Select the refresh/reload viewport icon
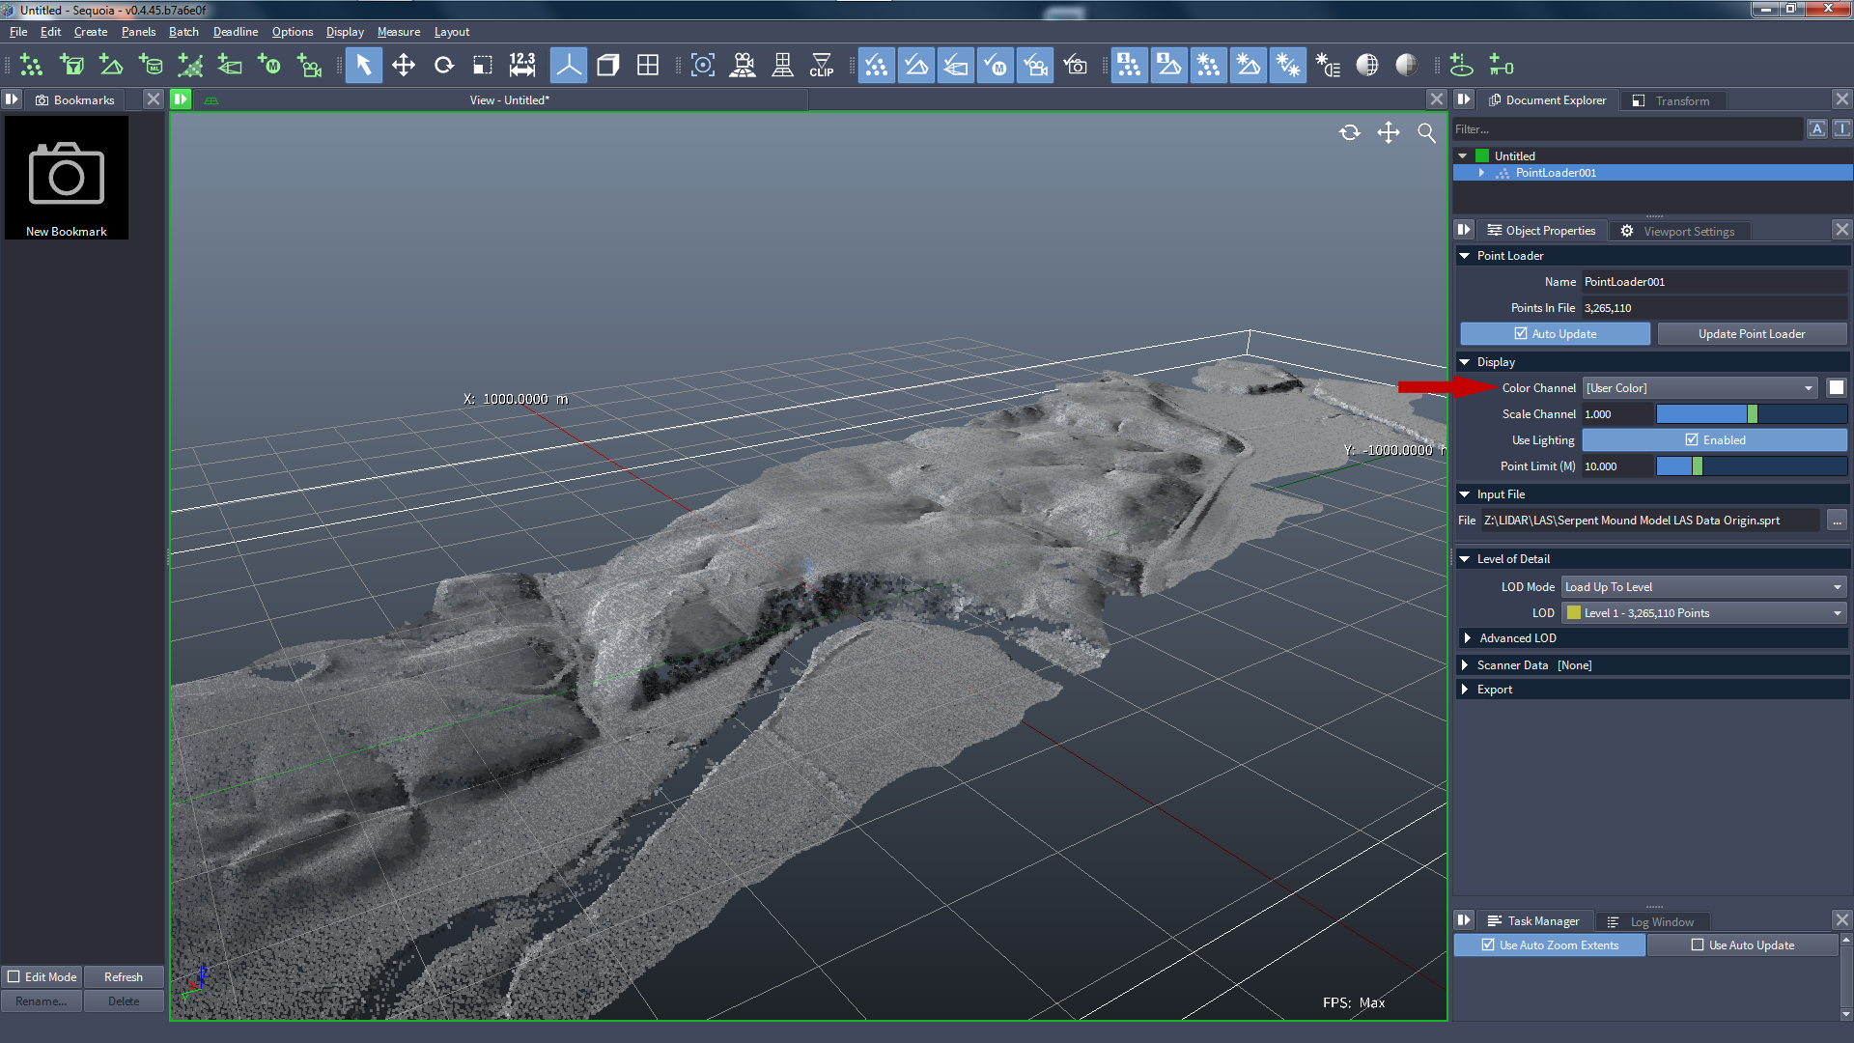The image size is (1854, 1043). click(1350, 131)
